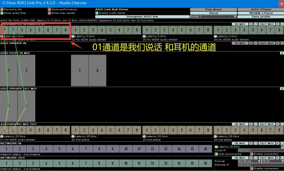Viewport: 284px width, 171px height.
Task: Click channel 10 in the NETWORK IN row
Action: click(126, 149)
